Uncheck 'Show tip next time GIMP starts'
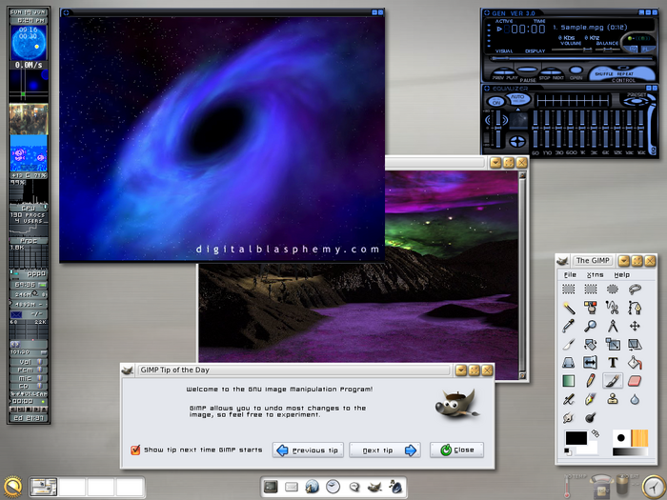Screen dimensions: 667x500 click(135, 450)
